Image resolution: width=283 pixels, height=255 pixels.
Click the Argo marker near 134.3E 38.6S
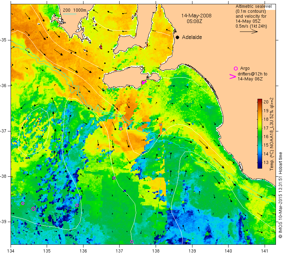(x=23, y=204)
